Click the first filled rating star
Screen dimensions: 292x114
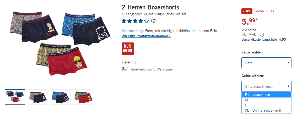coord(124,21)
